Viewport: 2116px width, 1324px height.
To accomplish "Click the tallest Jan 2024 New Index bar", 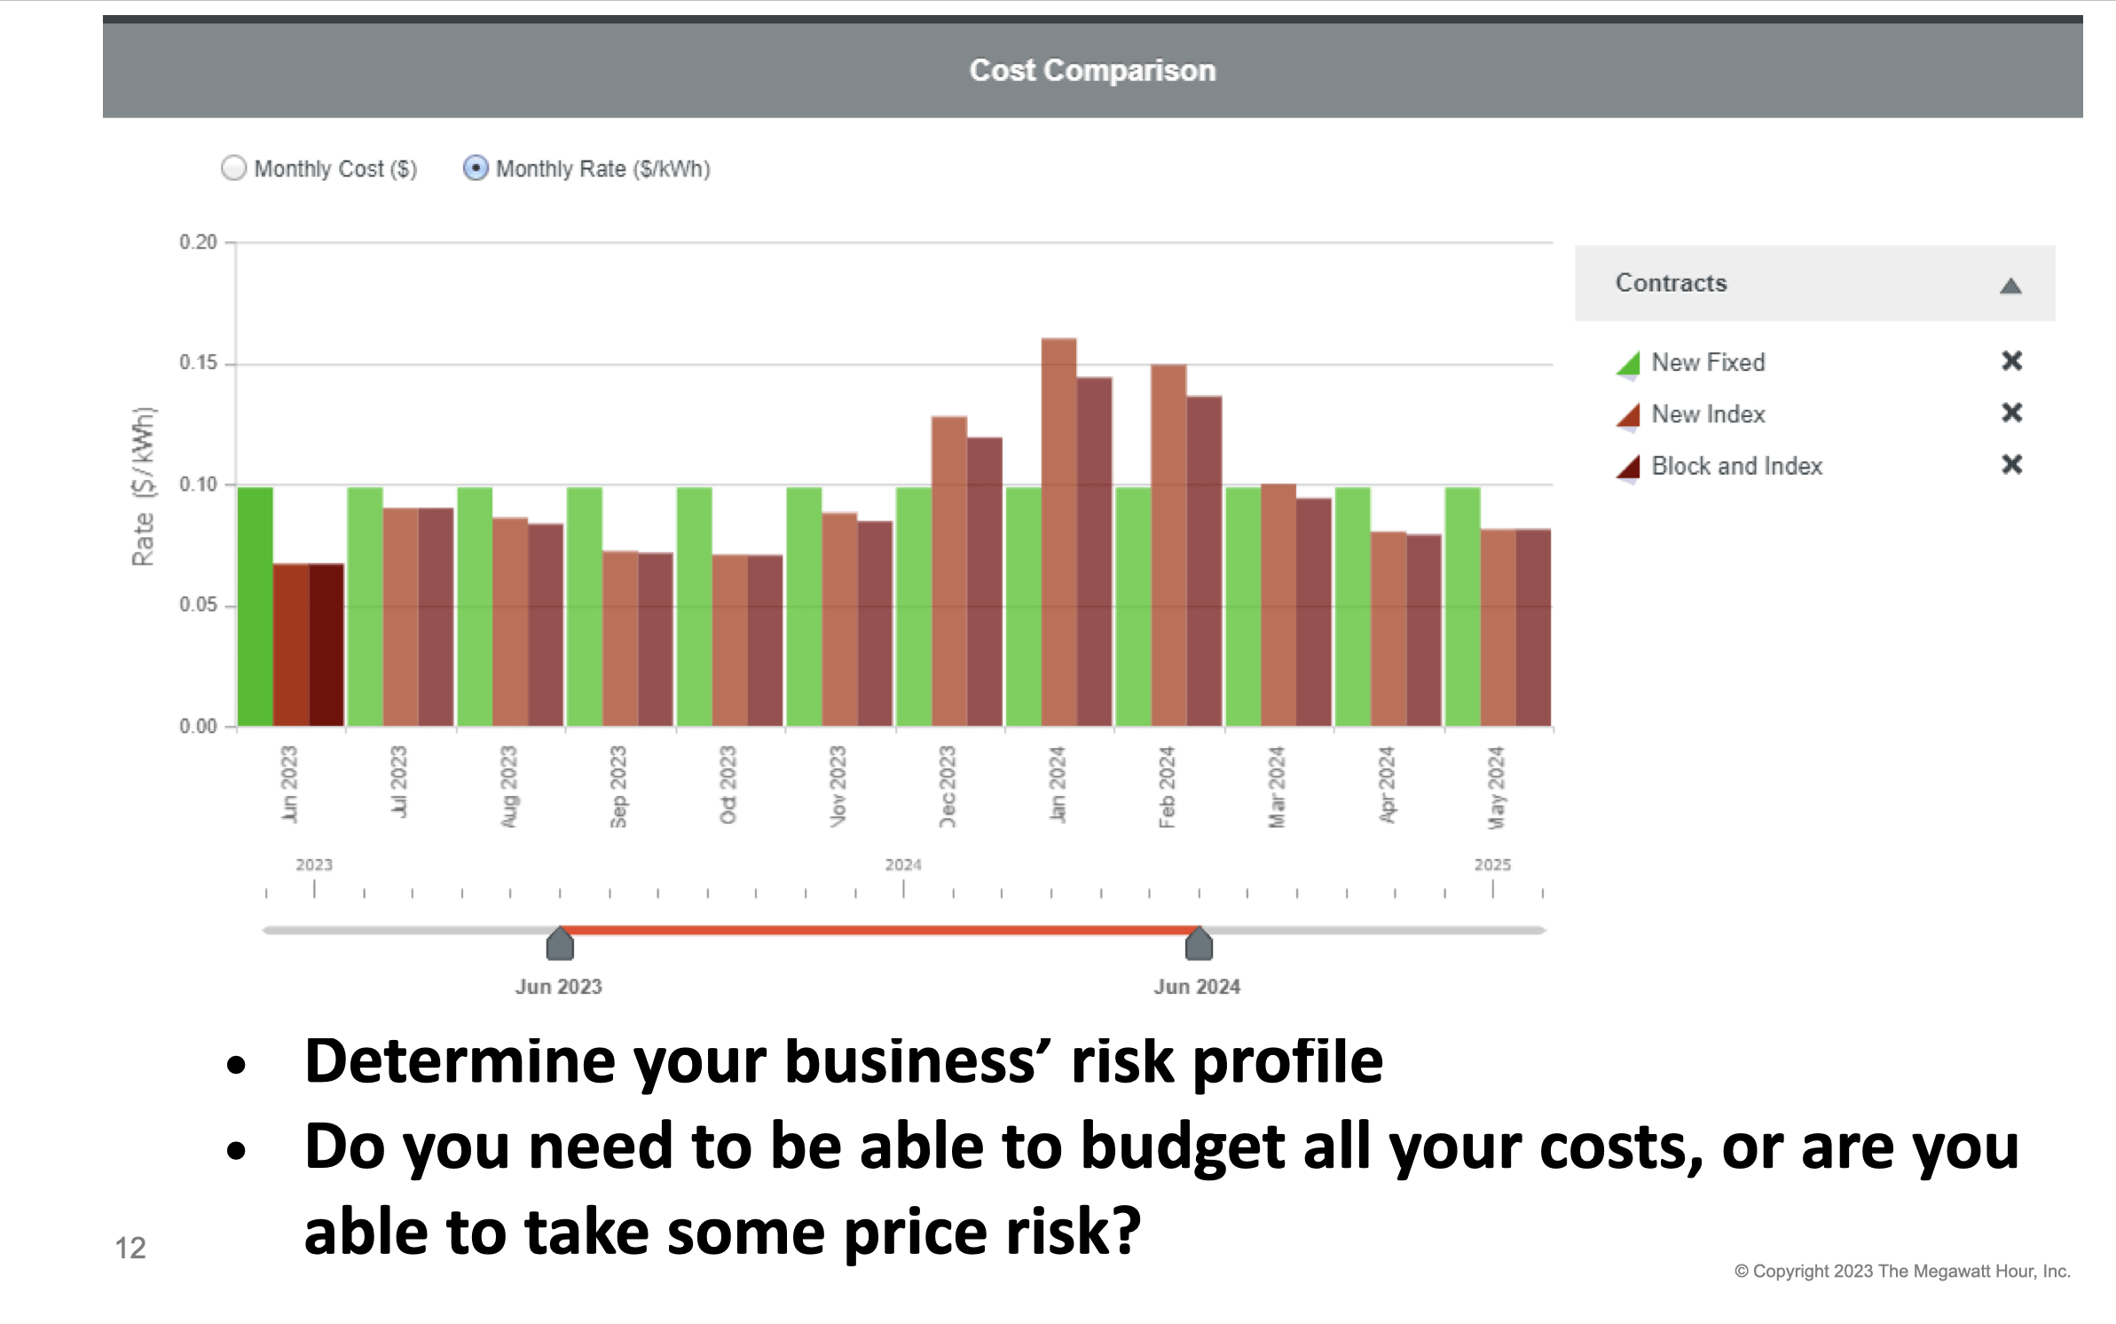I will tap(1058, 532).
